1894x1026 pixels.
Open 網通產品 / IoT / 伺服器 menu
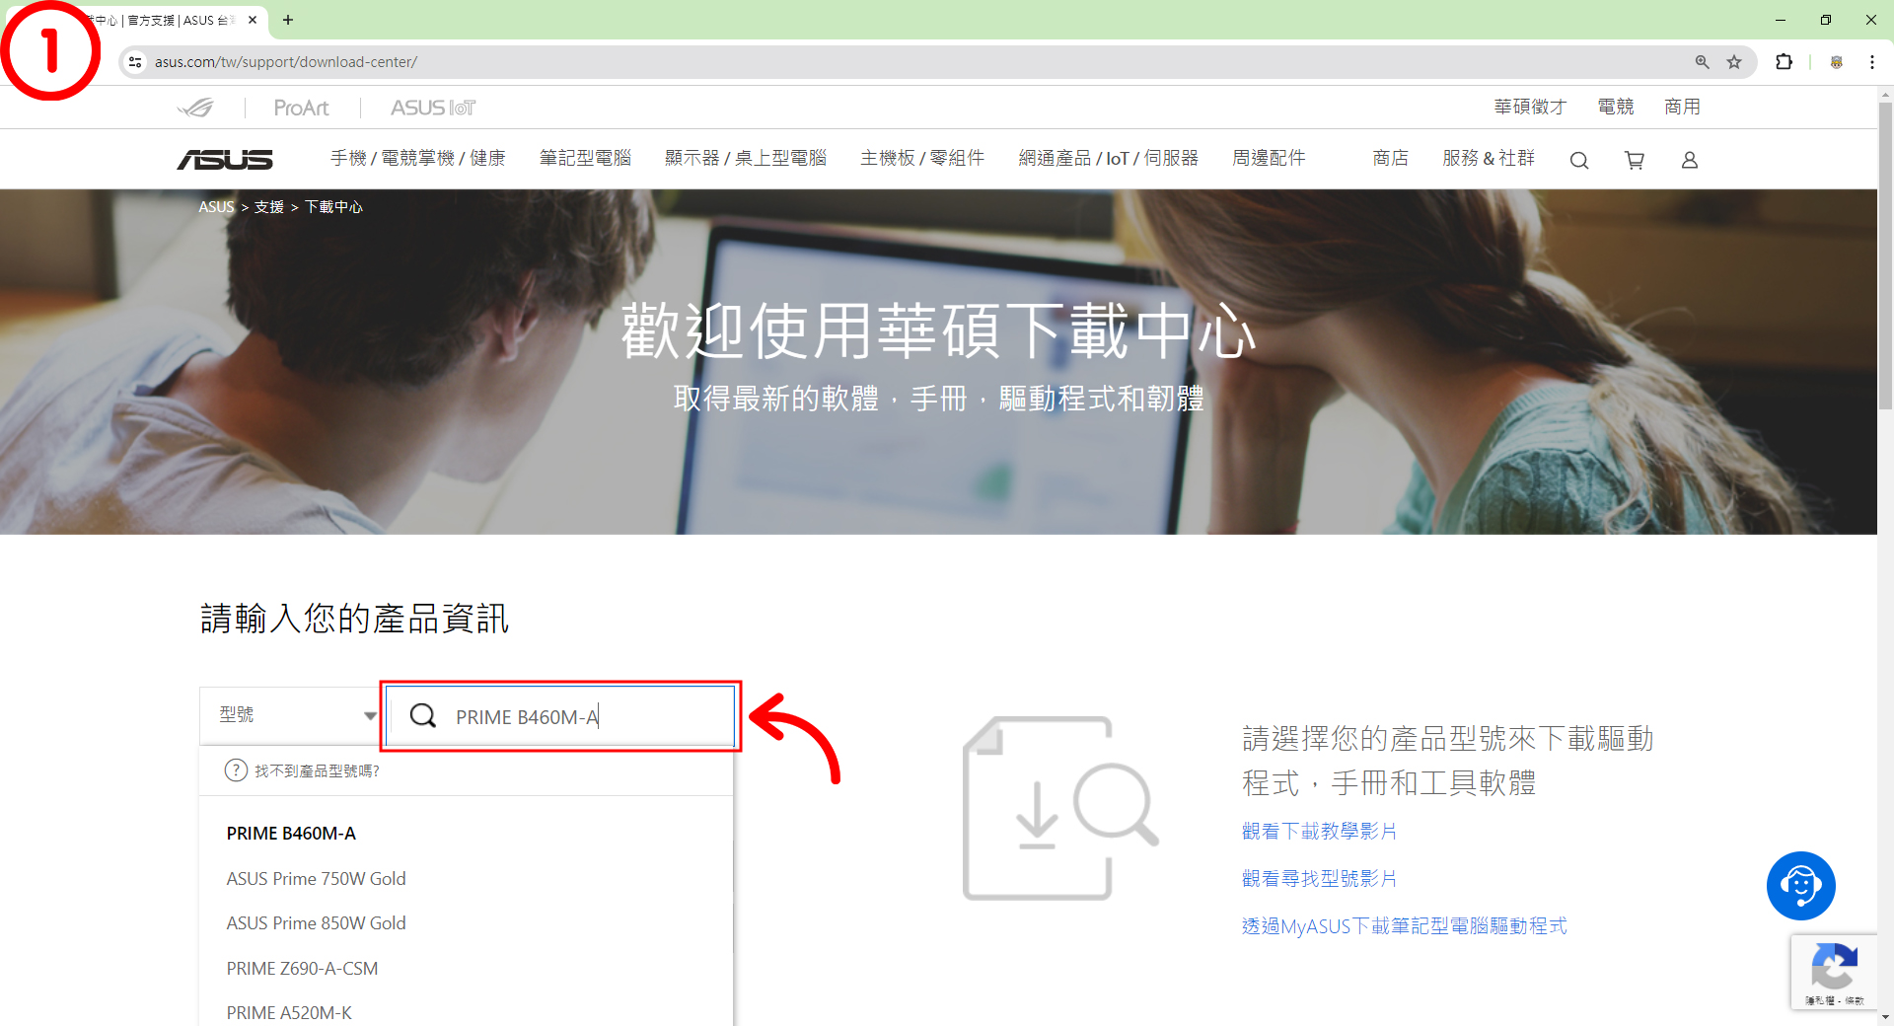(1108, 158)
